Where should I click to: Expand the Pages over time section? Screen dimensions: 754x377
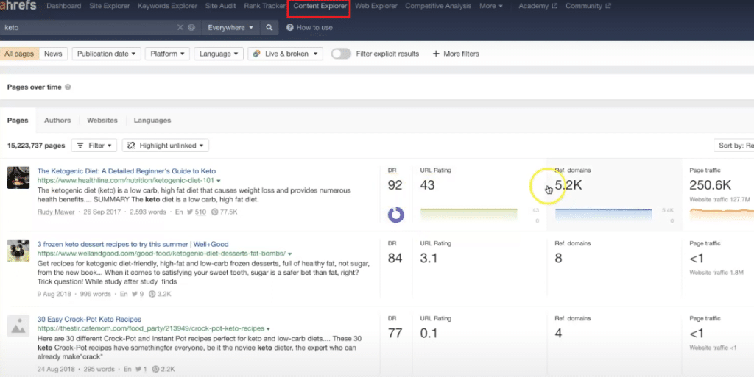click(34, 87)
